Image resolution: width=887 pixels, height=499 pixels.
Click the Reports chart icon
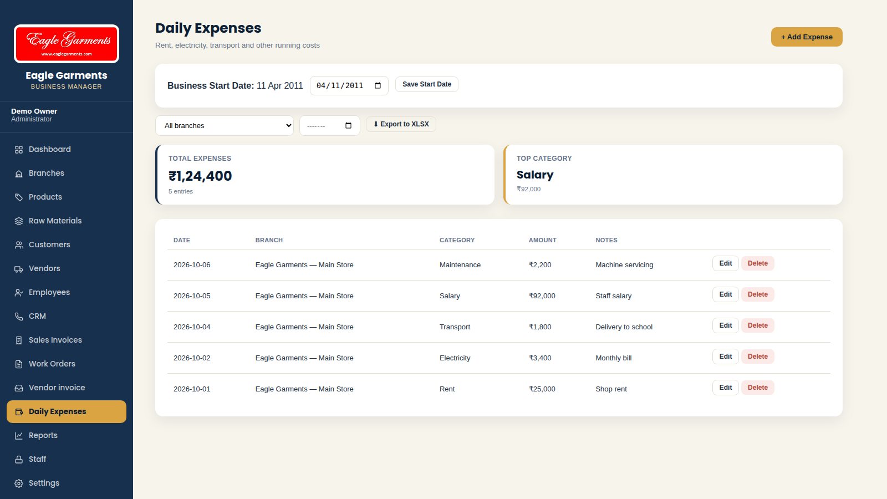19,436
